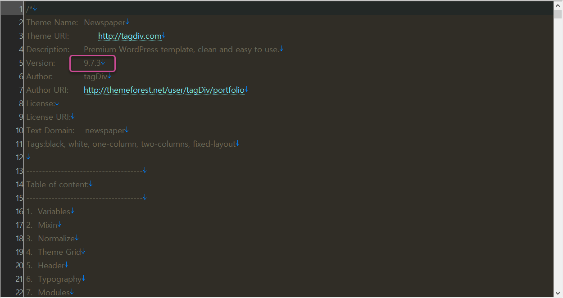Click the '3. Normalize' line
Image resolution: width=563 pixels, height=298 pixels.
click(50, 239)
